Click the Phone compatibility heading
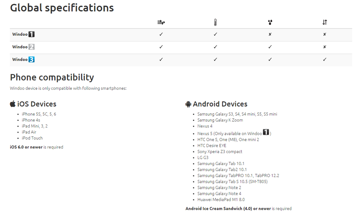Image resolution: width=359 pixels, height=213 pixels. [x=52, y=77]
